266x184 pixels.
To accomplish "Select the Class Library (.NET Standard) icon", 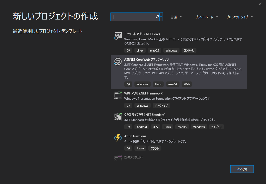I will tap(118, 117).
